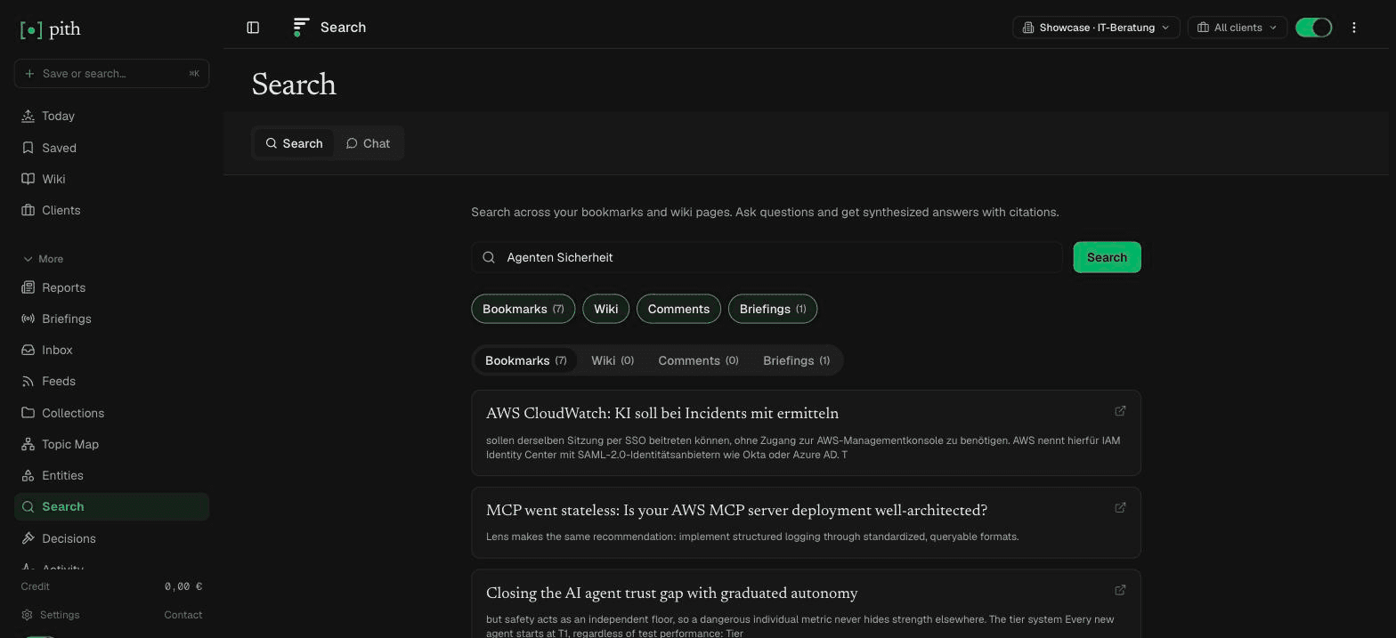Toggle the green switch in top bar

(x=1313, y=28)
